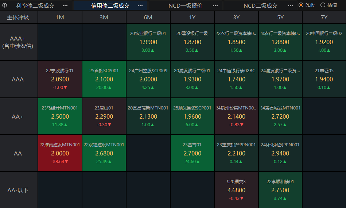
Task: Click the 21申证05 bond name
Action: coord(324,70)
